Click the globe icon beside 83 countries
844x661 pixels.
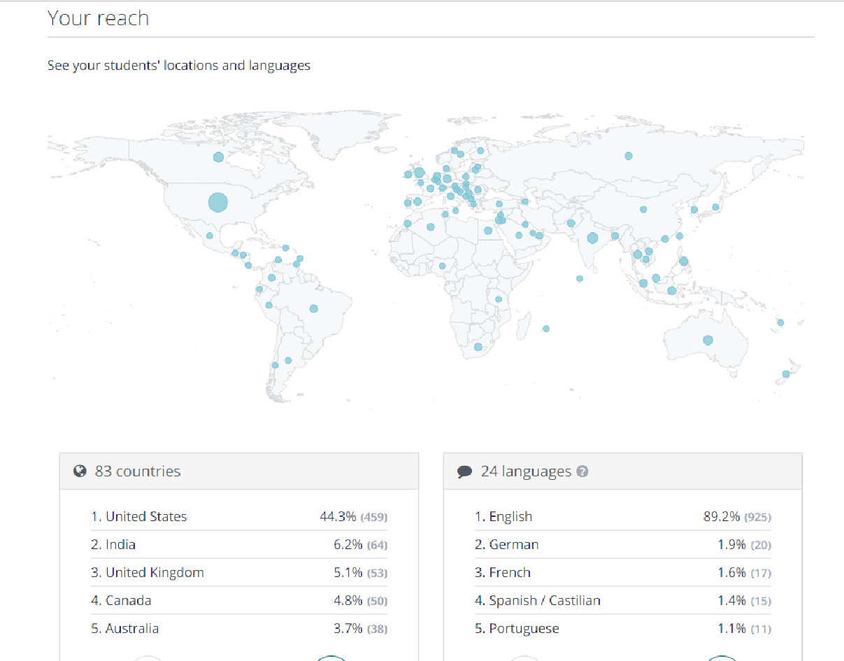[80, 471]
